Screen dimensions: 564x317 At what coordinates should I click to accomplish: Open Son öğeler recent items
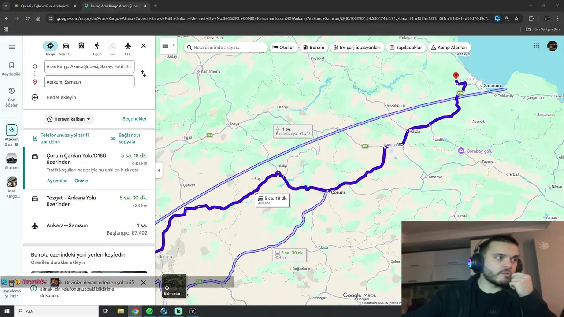(x=11, y=97)
